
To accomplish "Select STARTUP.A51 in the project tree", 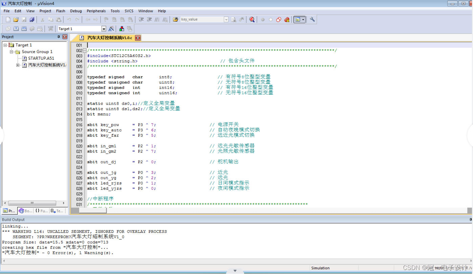I will coord(41,58).
